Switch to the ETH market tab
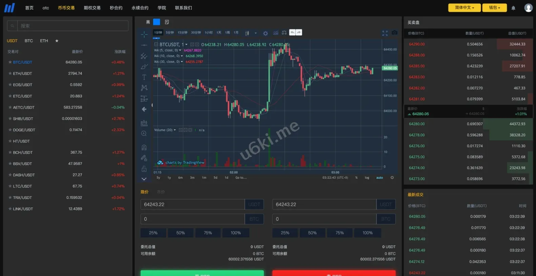536x276 pixels. tap(44, 41)
